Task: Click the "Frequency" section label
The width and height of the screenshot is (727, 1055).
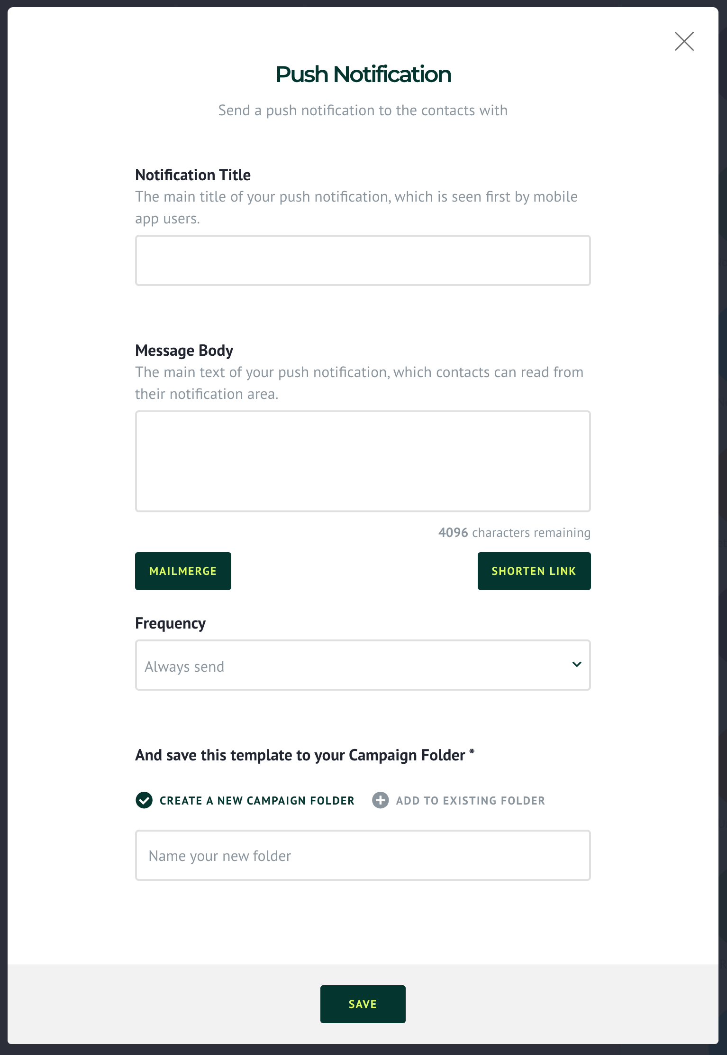Action: click(170, 623)
